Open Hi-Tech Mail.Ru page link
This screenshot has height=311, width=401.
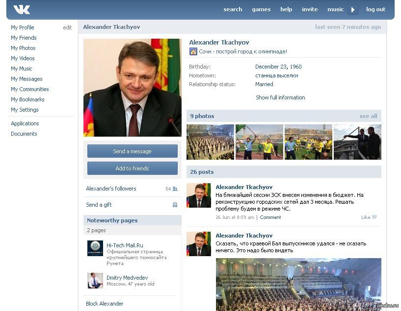click(125, 245)
